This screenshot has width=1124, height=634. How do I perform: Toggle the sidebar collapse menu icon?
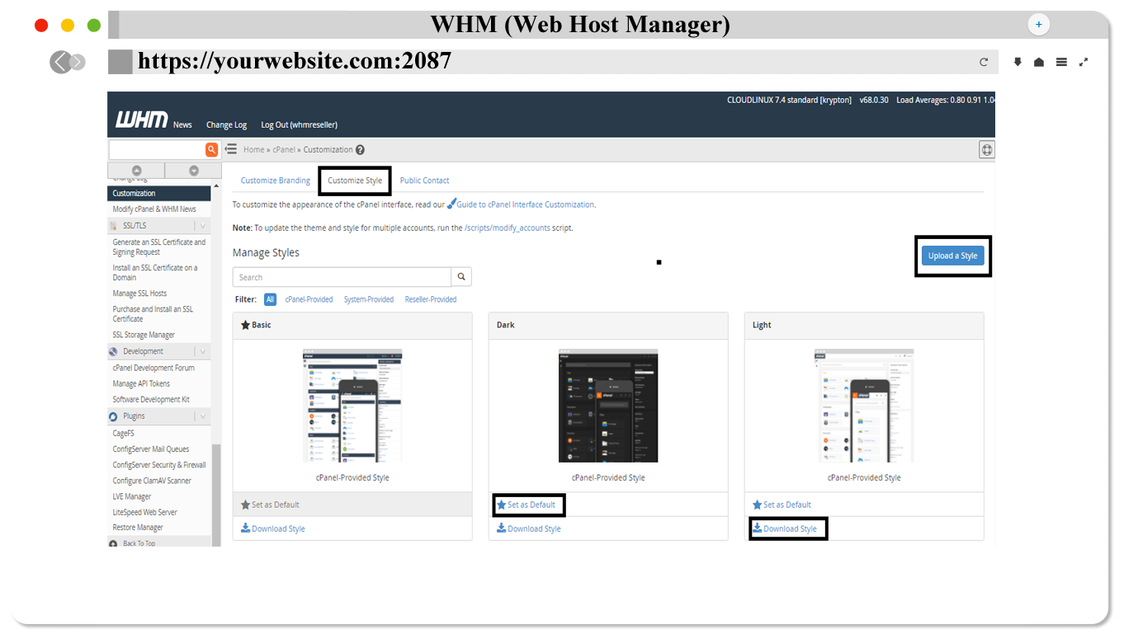pyautogui.click(x=231, y=149)
